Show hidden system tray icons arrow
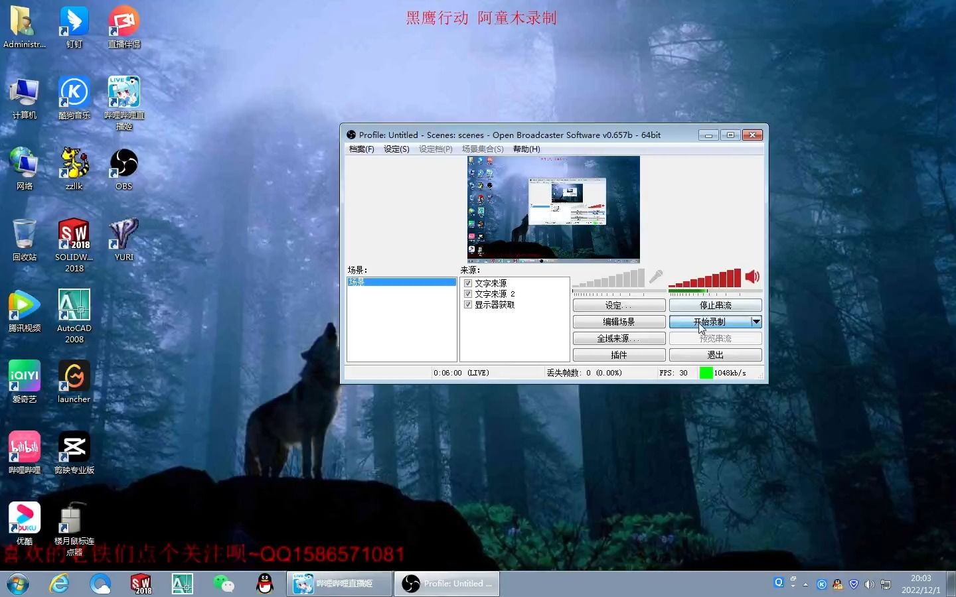956x597 pixels. pos(805,584)
